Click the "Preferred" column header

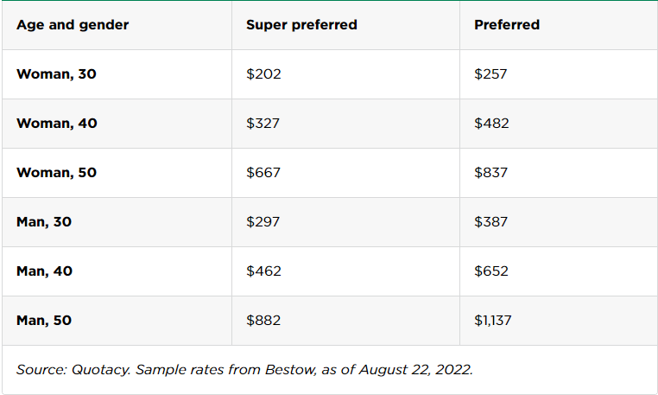click(507, 25)
